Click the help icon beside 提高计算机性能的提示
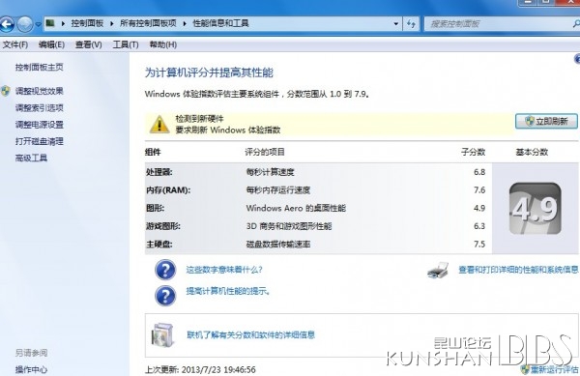This screenshot has width=580, height=376. (165, 296)
